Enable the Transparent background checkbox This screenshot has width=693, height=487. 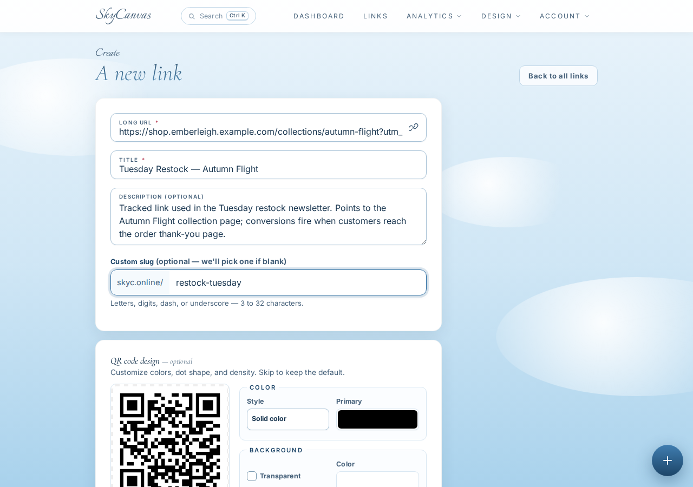(252, 476)
